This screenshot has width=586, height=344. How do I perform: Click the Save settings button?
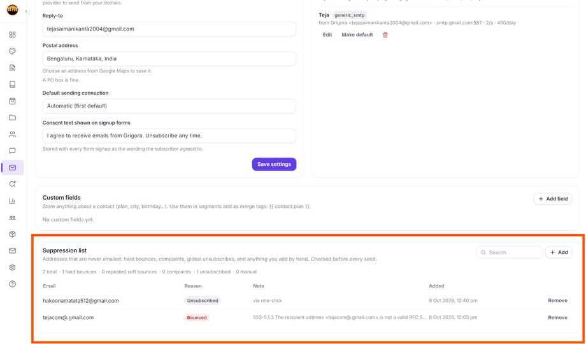274,164
